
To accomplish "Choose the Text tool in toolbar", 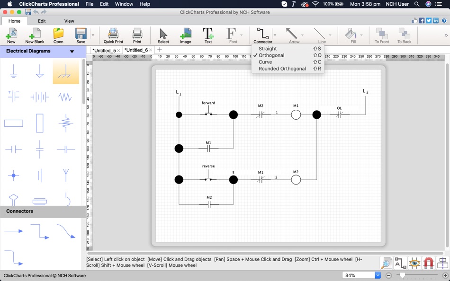I will (x=208, y=35).
